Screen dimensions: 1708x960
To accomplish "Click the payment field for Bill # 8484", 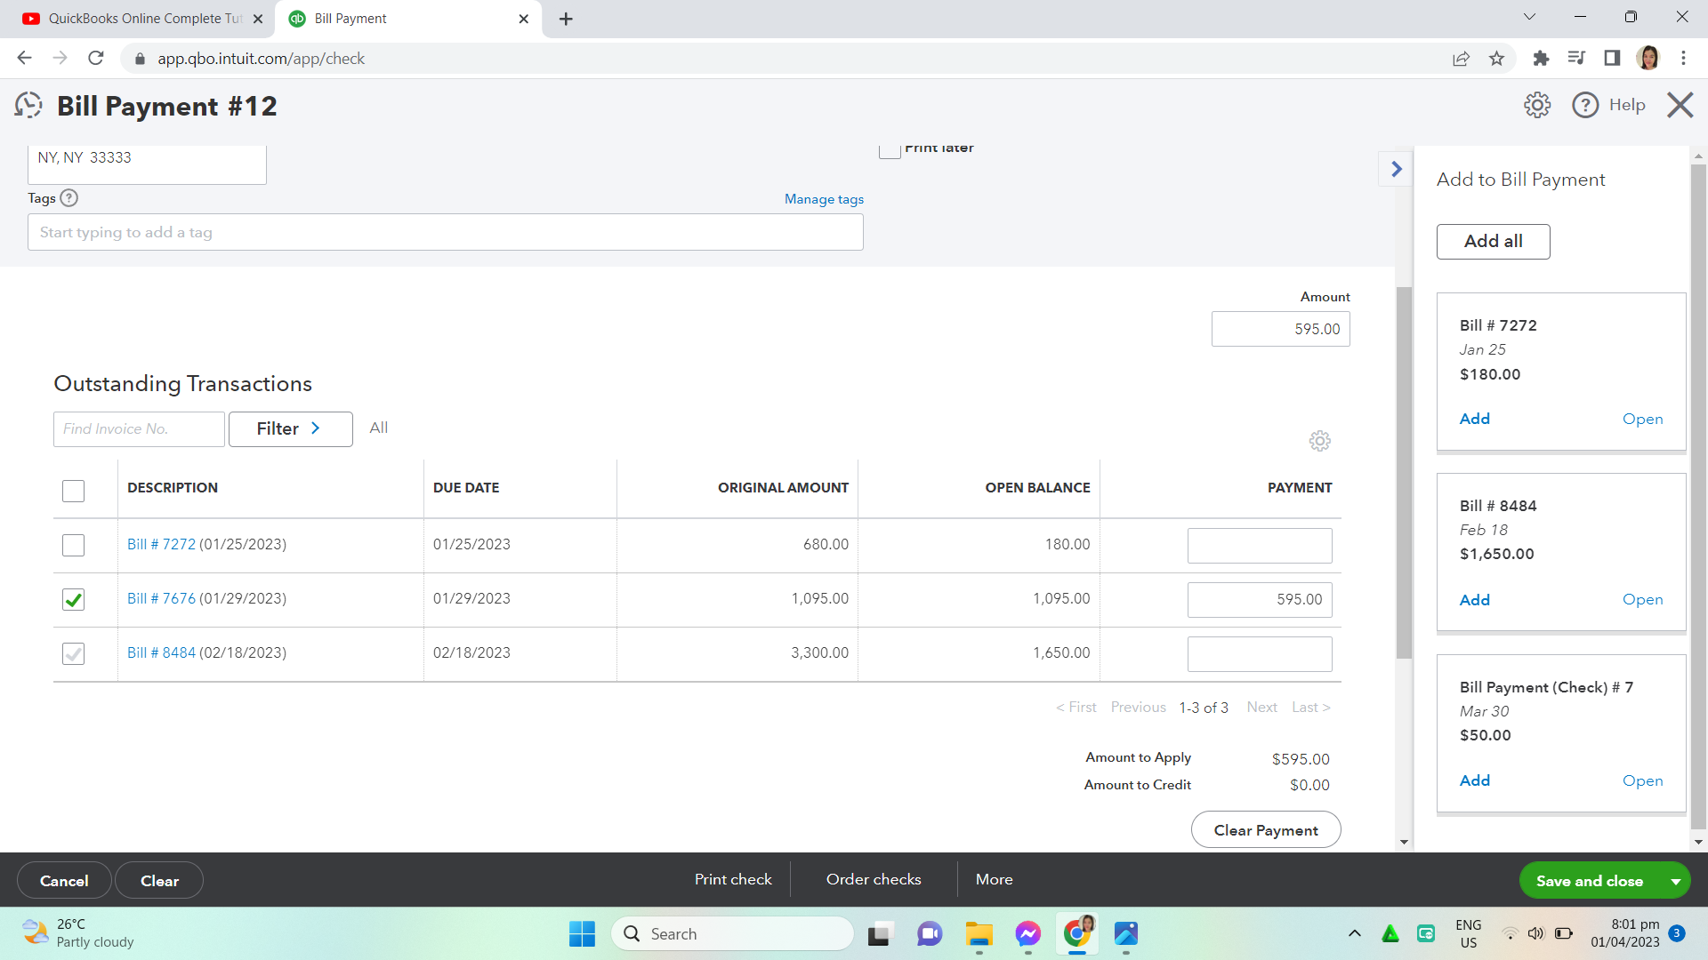I will pyautogui.click(x=1260, y=654).
